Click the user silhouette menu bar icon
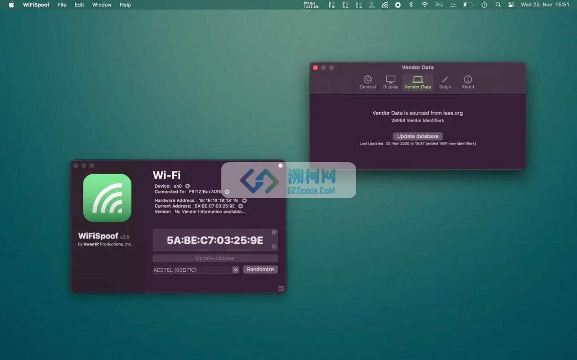The image size is (577, 360). [x=372, y=5]
